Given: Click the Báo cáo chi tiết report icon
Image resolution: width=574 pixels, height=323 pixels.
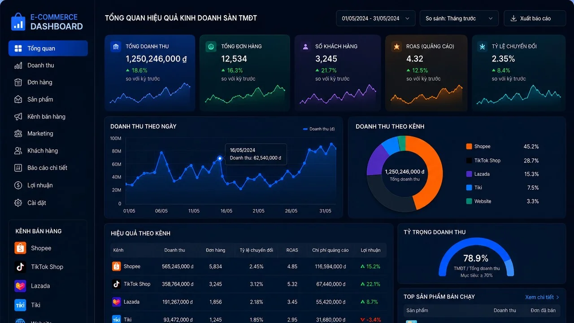Looking at the screenshot, I should pos(18,168).
